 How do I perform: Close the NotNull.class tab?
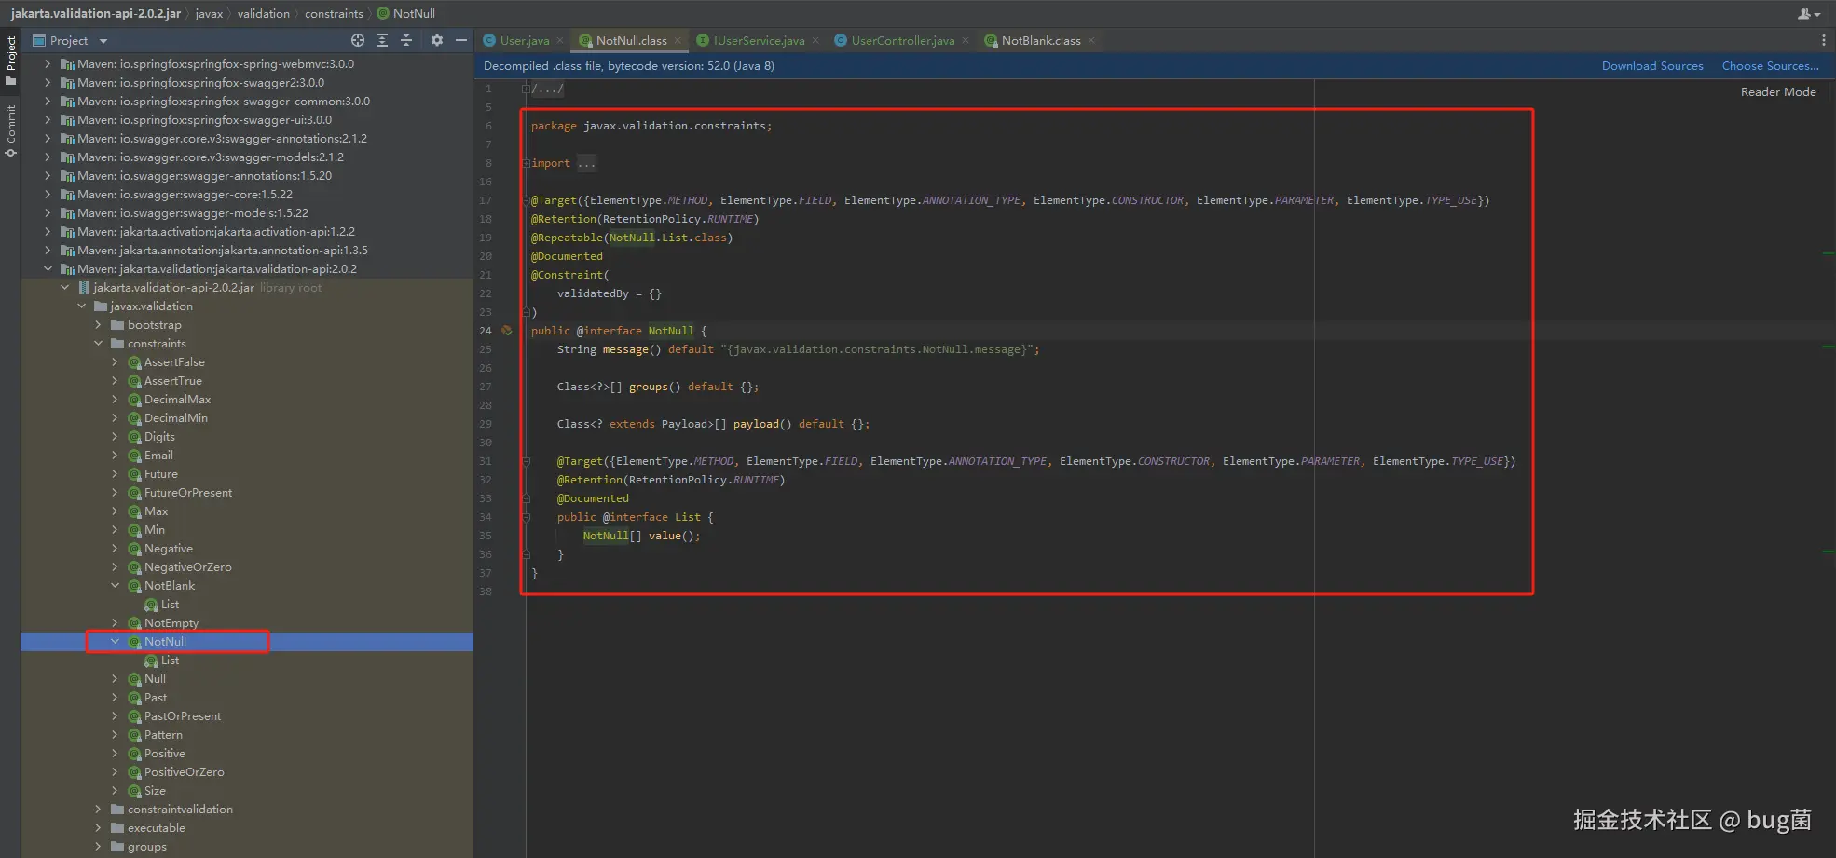pos(678,41)
